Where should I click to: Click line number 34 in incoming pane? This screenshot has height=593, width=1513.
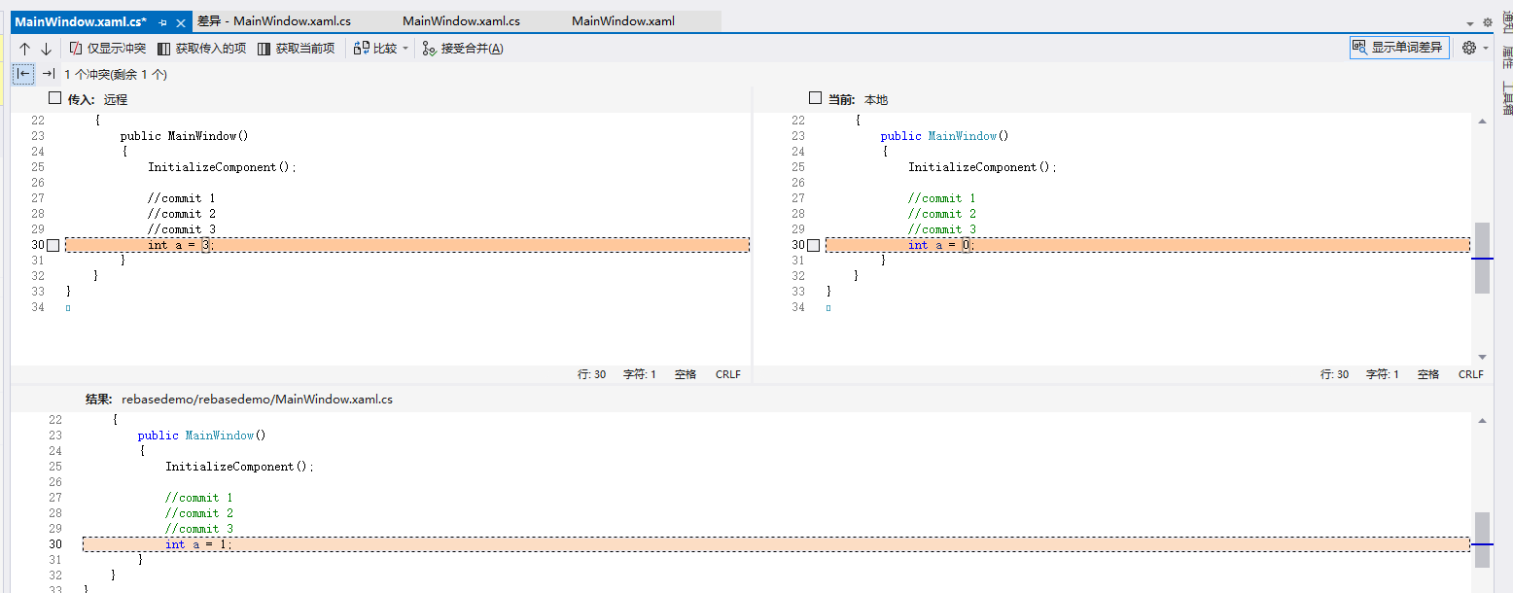[x=37, y=307]
